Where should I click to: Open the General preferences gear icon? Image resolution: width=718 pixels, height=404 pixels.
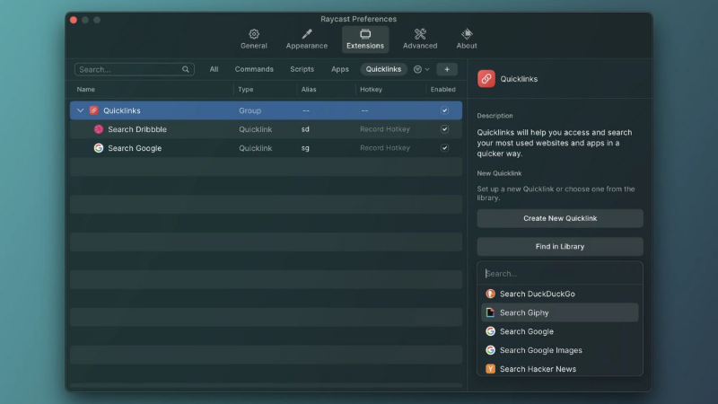(254, 34)
